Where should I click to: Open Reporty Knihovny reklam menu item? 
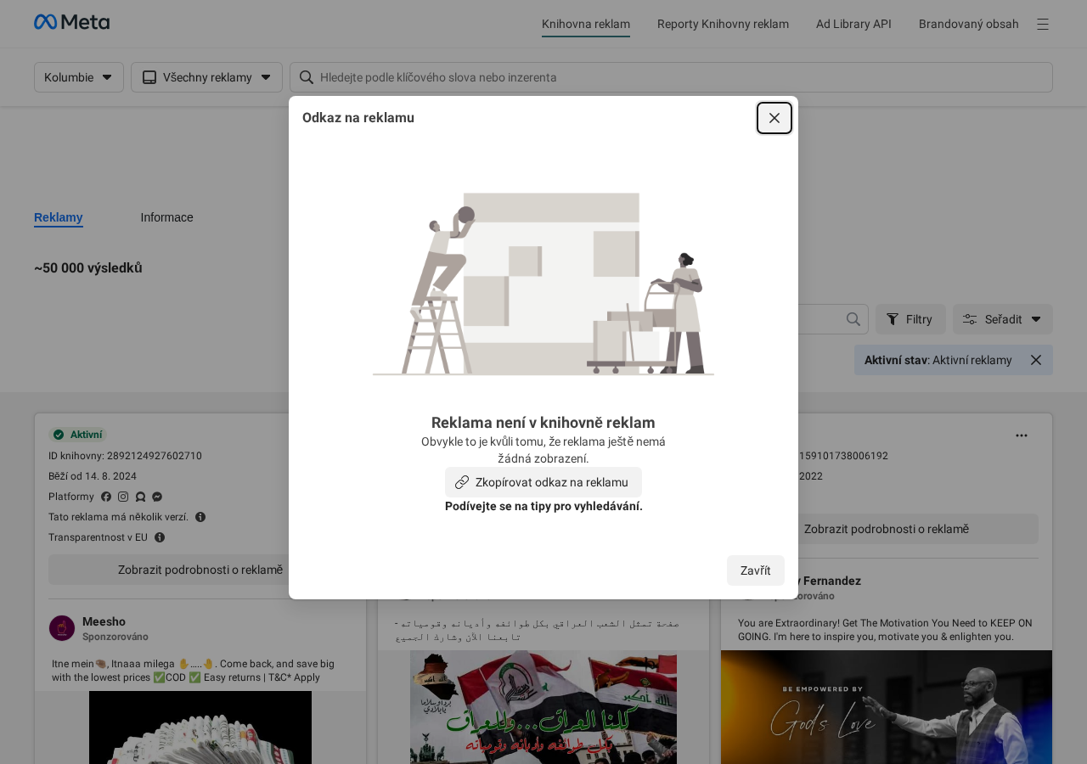723,24
